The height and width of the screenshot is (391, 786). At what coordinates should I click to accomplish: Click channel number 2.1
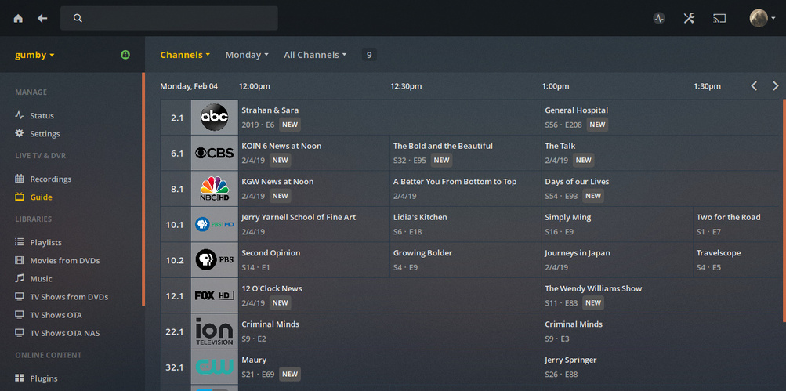[x=177, y=118]
